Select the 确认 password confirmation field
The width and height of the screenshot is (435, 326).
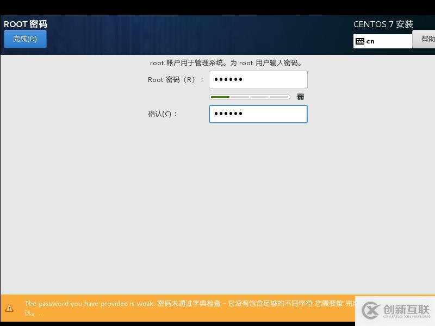[x=258, y=114]
